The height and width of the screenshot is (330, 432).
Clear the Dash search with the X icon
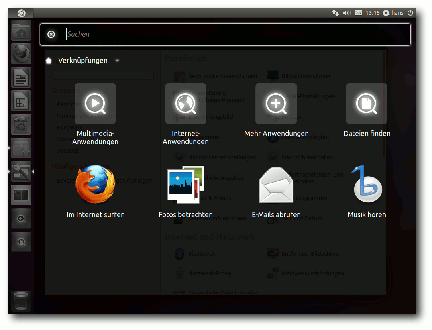[51, 34]
